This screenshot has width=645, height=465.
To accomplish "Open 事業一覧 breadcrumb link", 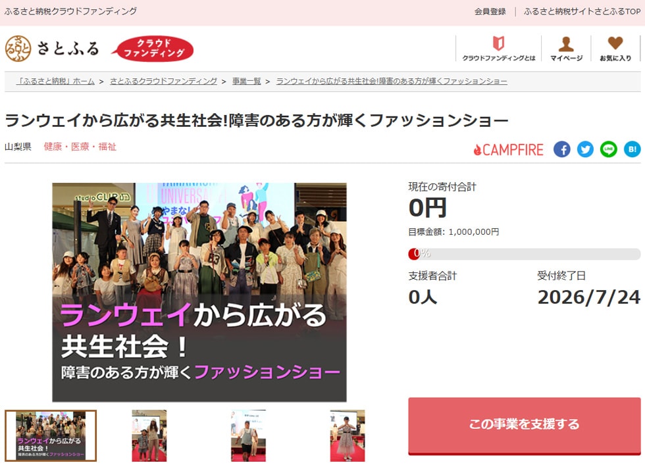I will point(246,81).
